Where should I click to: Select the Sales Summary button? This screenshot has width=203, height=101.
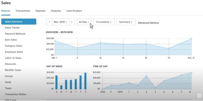click(19, 22)
